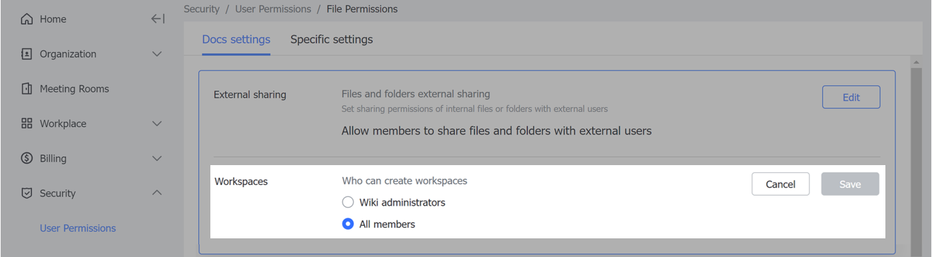Viewport: 932px width, 257px height.
Task: Cancel the Workspaces changes
Action: point(781,184)
